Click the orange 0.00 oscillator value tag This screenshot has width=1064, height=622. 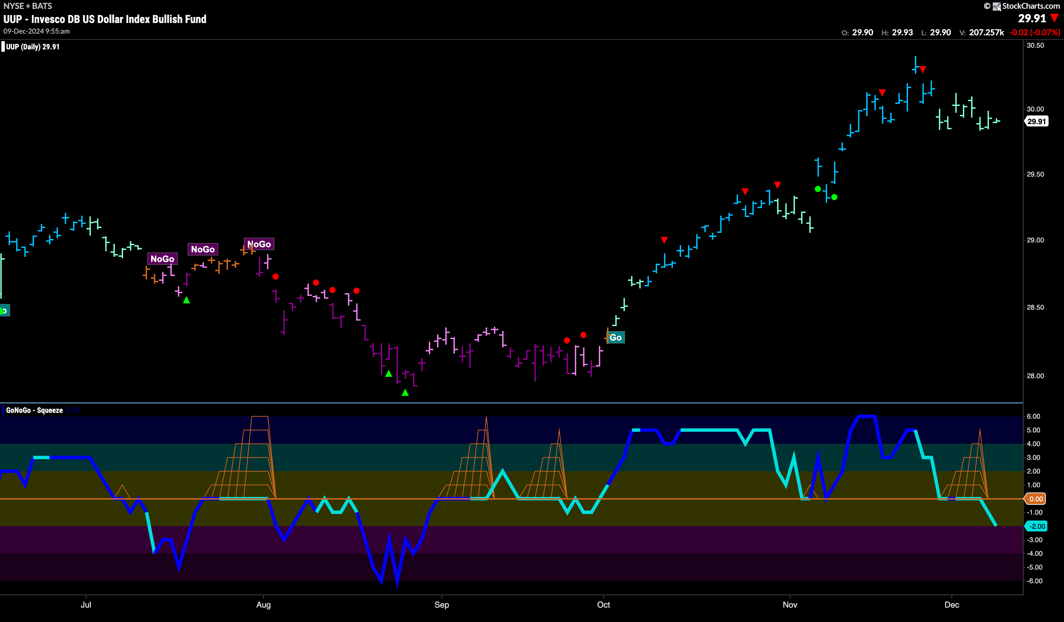[x=1036, y=499]
